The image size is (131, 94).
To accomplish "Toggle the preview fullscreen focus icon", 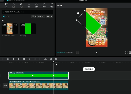I will (126, 53).
